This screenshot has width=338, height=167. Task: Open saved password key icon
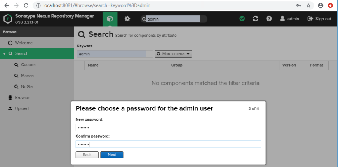[x=298, y=5]
